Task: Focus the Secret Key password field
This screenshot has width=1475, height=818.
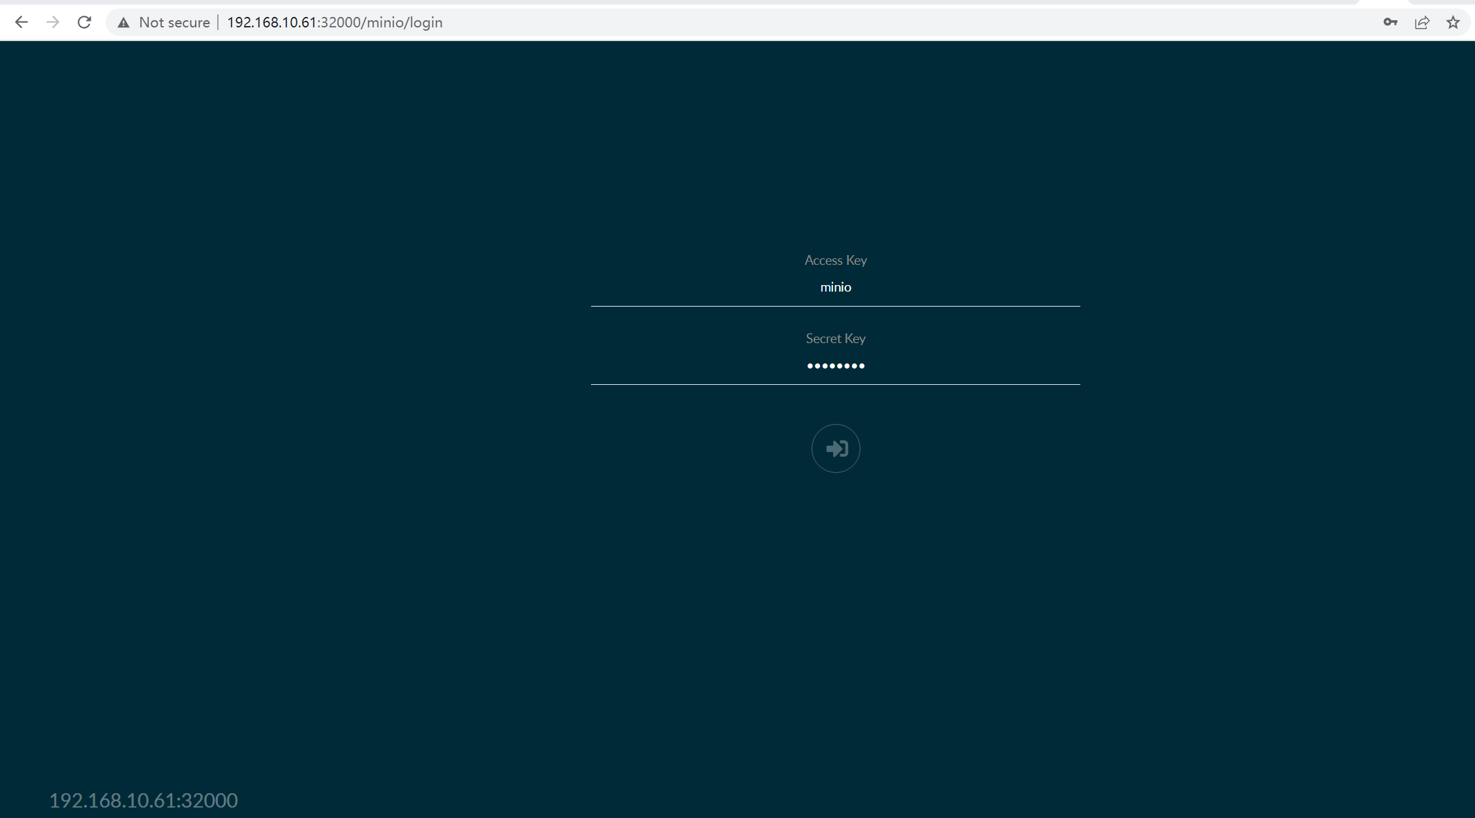Action: (836, 366)
